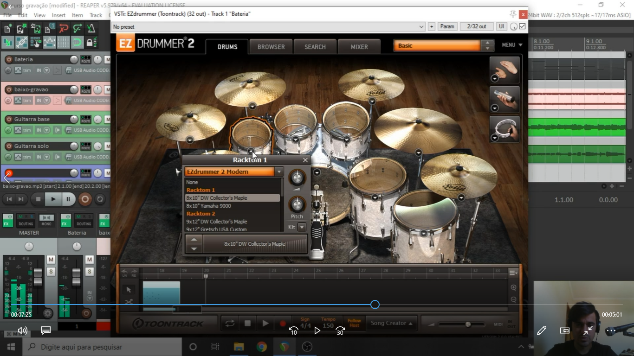Click the EZdrummer master volume slider handle
This screenshot has width=634, height=356.
click(x=468, y=324)
